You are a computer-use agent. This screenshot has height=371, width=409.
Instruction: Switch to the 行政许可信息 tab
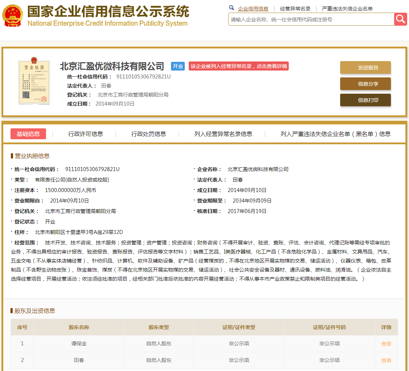click(85, 134)
